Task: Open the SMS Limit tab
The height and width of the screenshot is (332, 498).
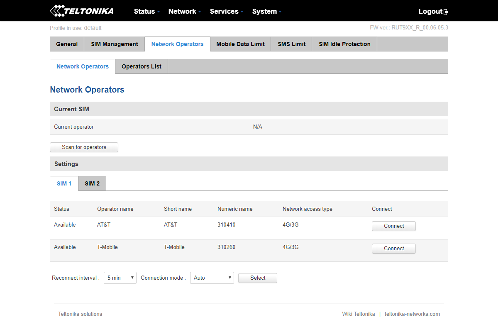Action: pos(291,44)
